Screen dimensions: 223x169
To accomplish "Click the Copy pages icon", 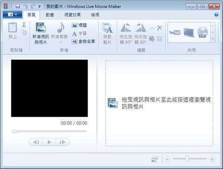I will click(x=24, y=32).
